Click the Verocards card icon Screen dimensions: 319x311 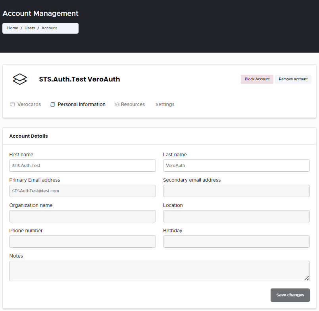click(12, 104)
